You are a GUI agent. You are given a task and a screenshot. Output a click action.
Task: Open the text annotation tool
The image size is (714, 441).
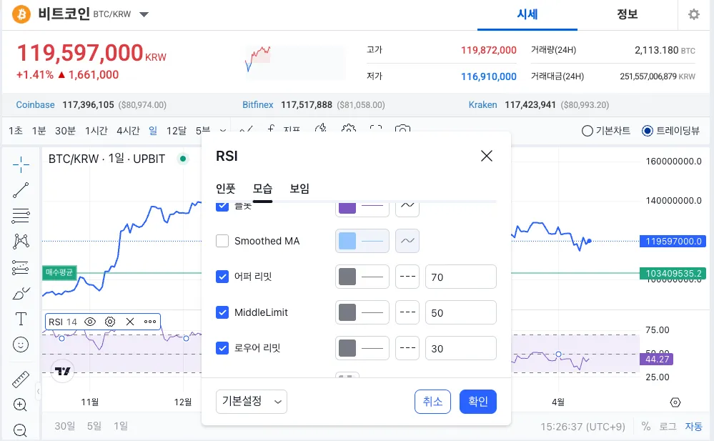21,319
